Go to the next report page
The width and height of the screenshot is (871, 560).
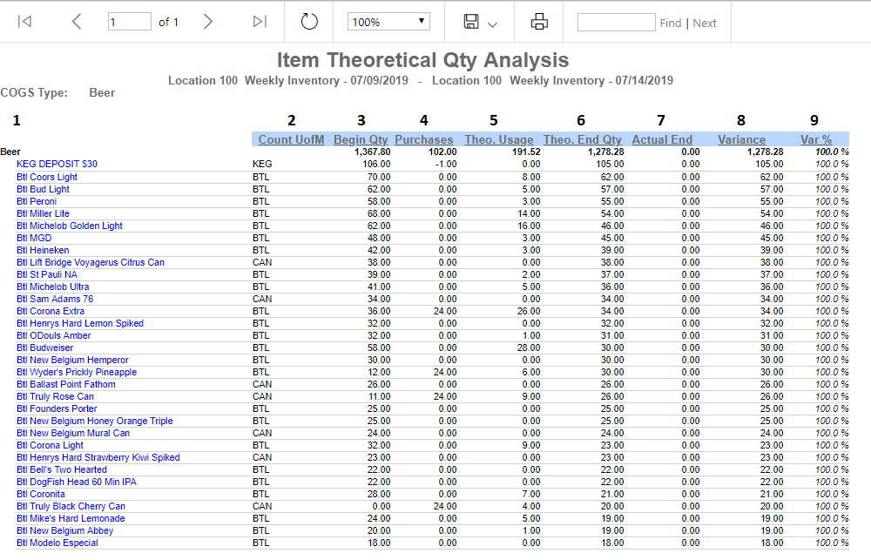click(208, 22)
